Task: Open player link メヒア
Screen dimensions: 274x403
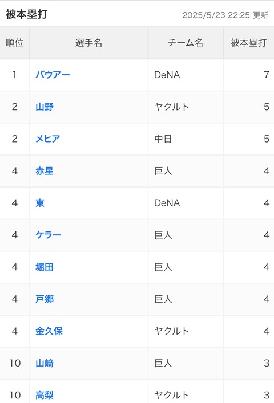Action: tap(47, 139)
